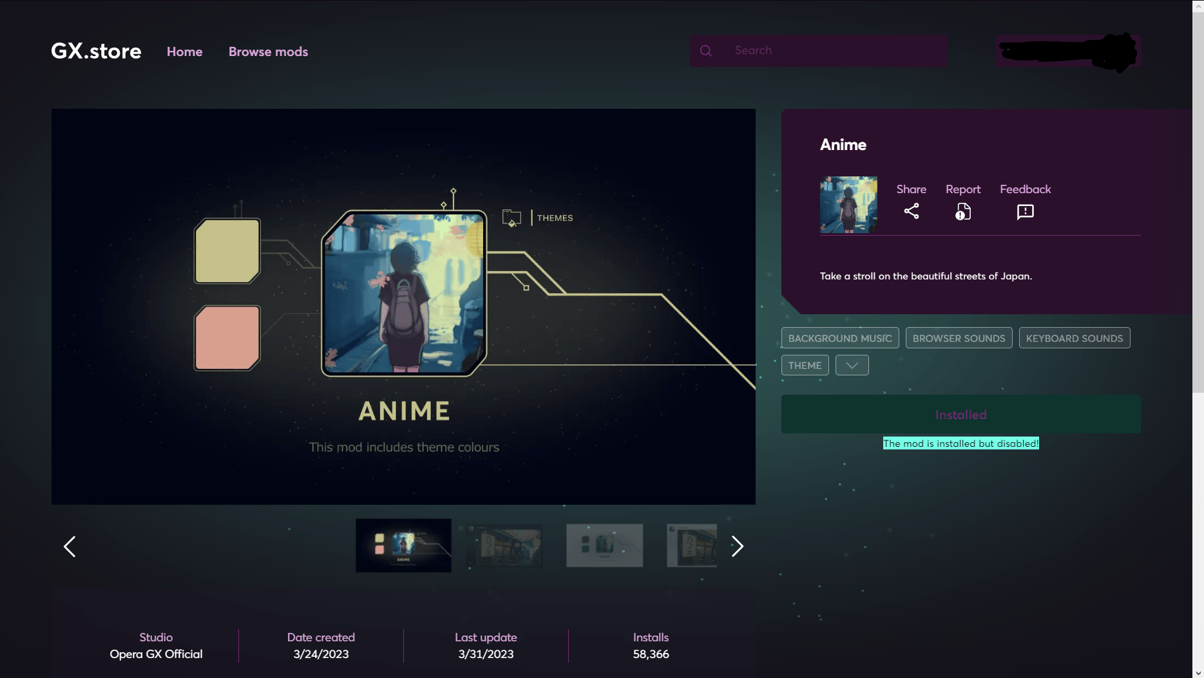Image resolution: width=1204 pixels, height=678 pixels.
Task: Click the Report icon
Action: [962, 211]
